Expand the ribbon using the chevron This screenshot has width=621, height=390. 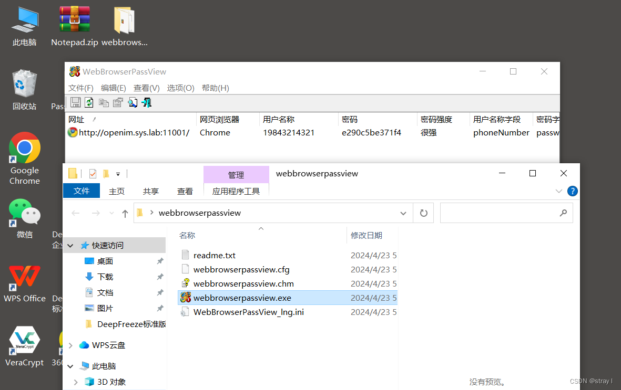[x=559, y=191]
